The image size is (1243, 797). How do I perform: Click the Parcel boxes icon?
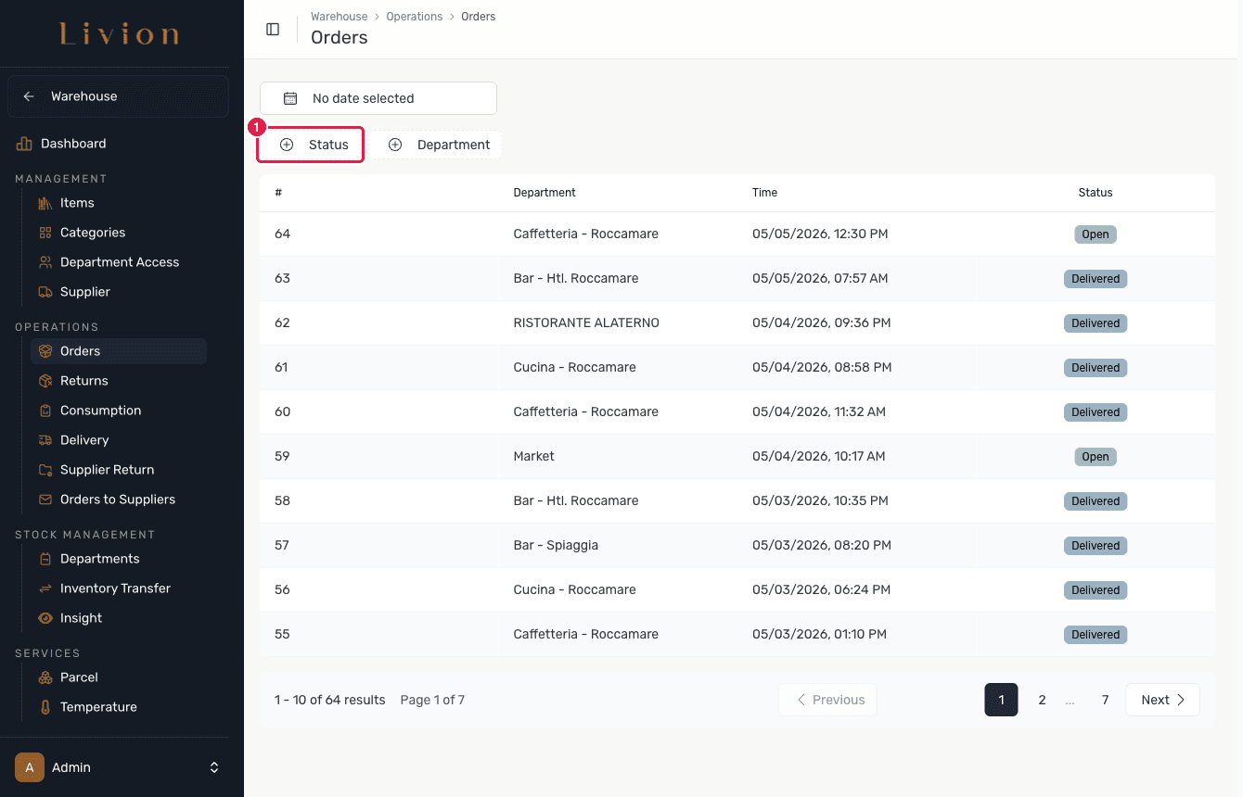click(x=45, y=677)
